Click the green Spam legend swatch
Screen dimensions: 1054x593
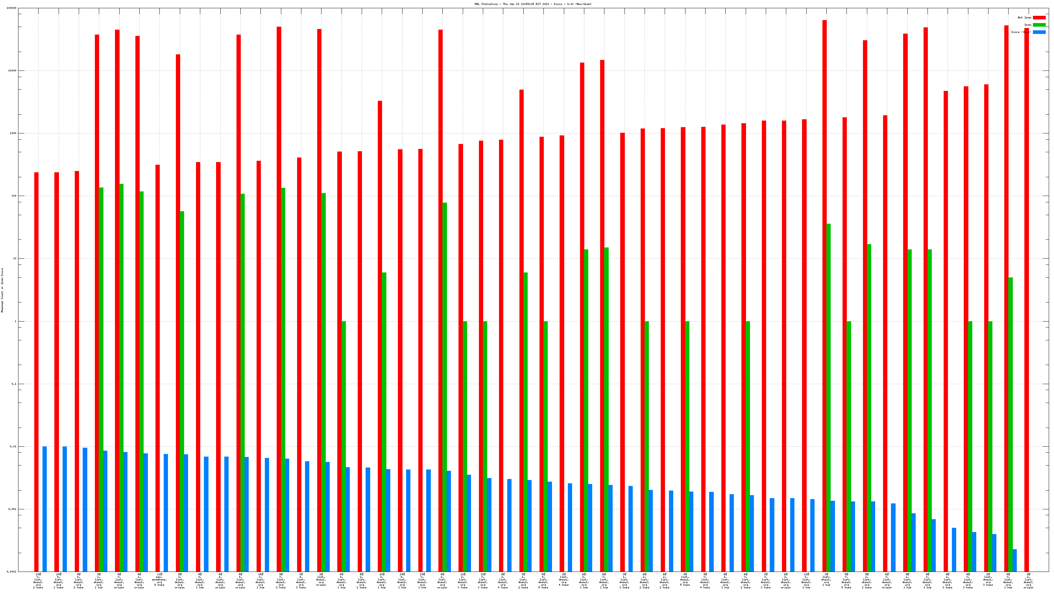click(1039, 25)
